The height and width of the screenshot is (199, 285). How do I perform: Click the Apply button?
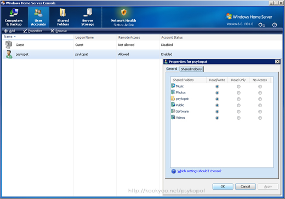(268, 186)
